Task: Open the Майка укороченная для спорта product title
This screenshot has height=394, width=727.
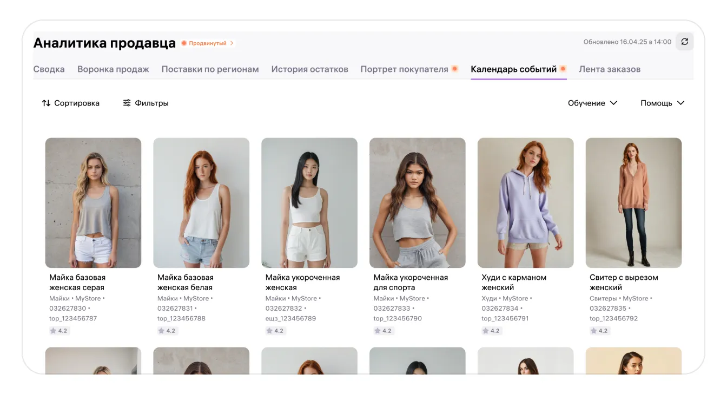Action: [x=411, y=282]
